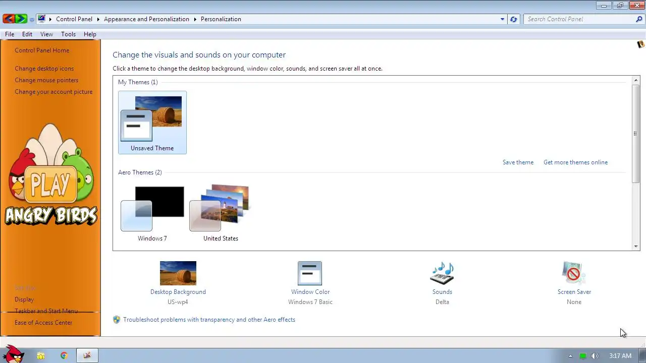Select the Windows 7 Aero theme

tap(152, 214)
